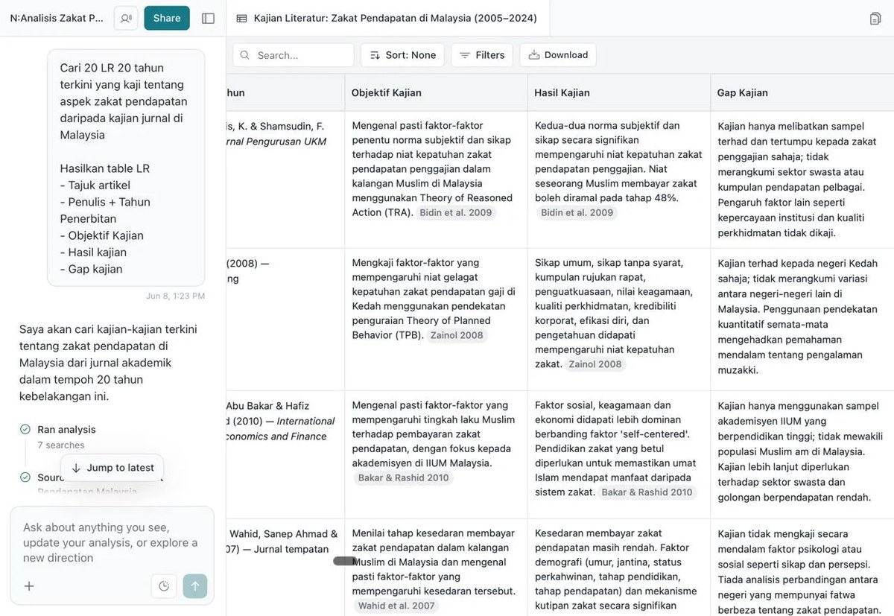Click the magnifier icon in search box
This screenshot has height=616, width=894.
click(x=246, y=55)
